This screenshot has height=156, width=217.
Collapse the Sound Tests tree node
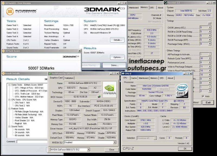(9, 126)
